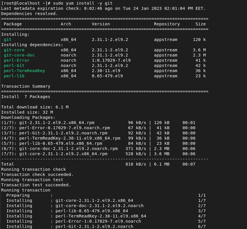The image size is (247, 229).
Task: Click installing entry 'perl-Error-1:0.17029-7.el9.noarch'
Action: [x=98, y=222]
